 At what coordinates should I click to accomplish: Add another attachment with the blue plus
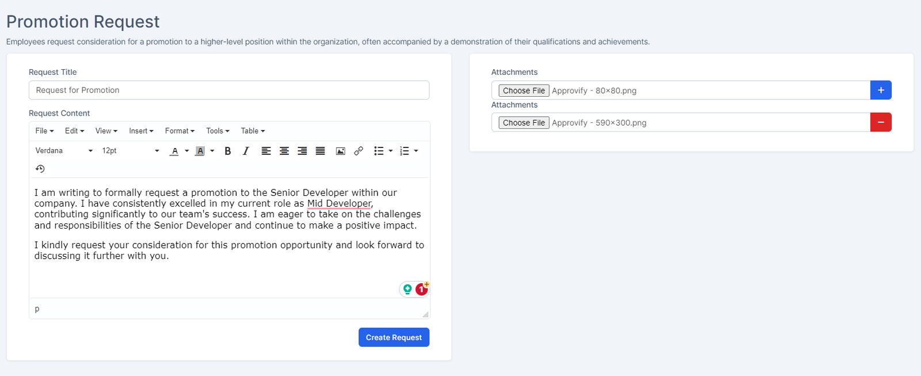[x=880, y=90]
